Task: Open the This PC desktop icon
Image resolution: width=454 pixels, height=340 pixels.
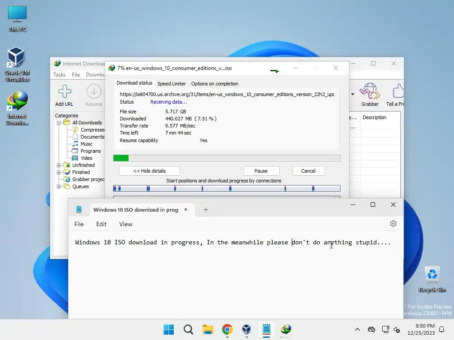Action: (17, 19)
